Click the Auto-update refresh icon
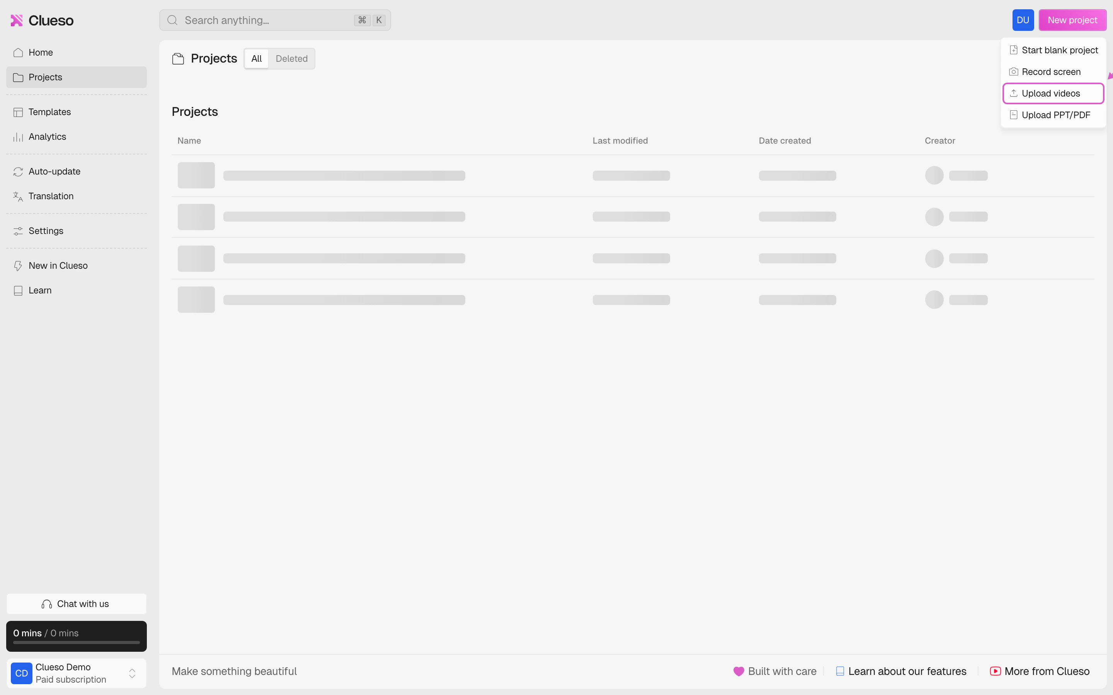The height and width of the screenshot is (695, 1113). click(18, 171)
